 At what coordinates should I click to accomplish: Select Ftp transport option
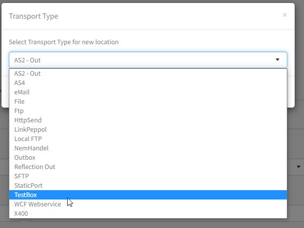pyautogui.click(x=19, y=111)
